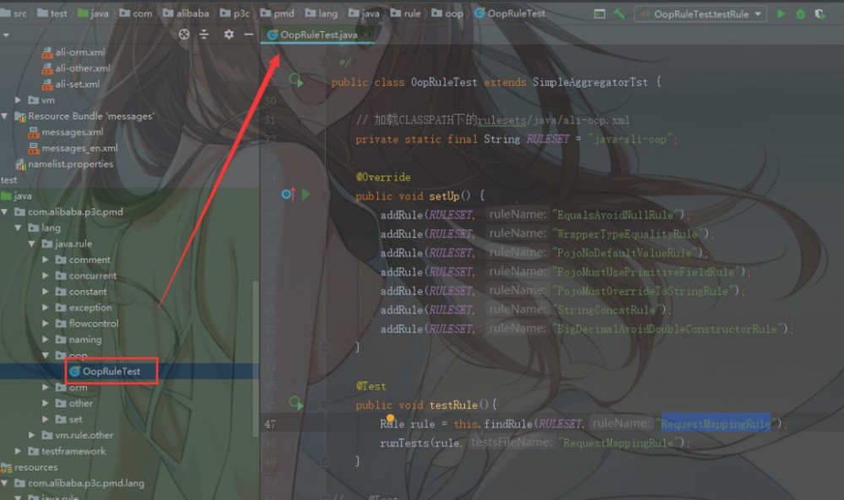Screen dimensions: 844x500
Task: Build project with the hammer icon
Action: click(619, 13)
